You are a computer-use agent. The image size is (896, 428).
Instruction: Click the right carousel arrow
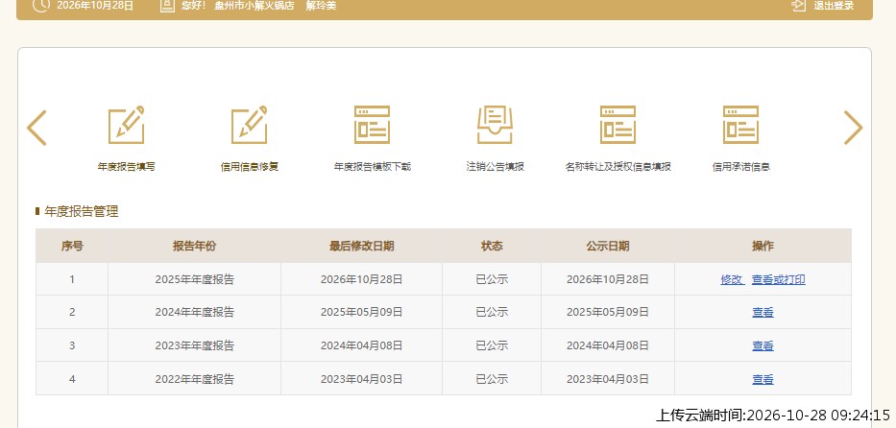(x=853, y=128)
